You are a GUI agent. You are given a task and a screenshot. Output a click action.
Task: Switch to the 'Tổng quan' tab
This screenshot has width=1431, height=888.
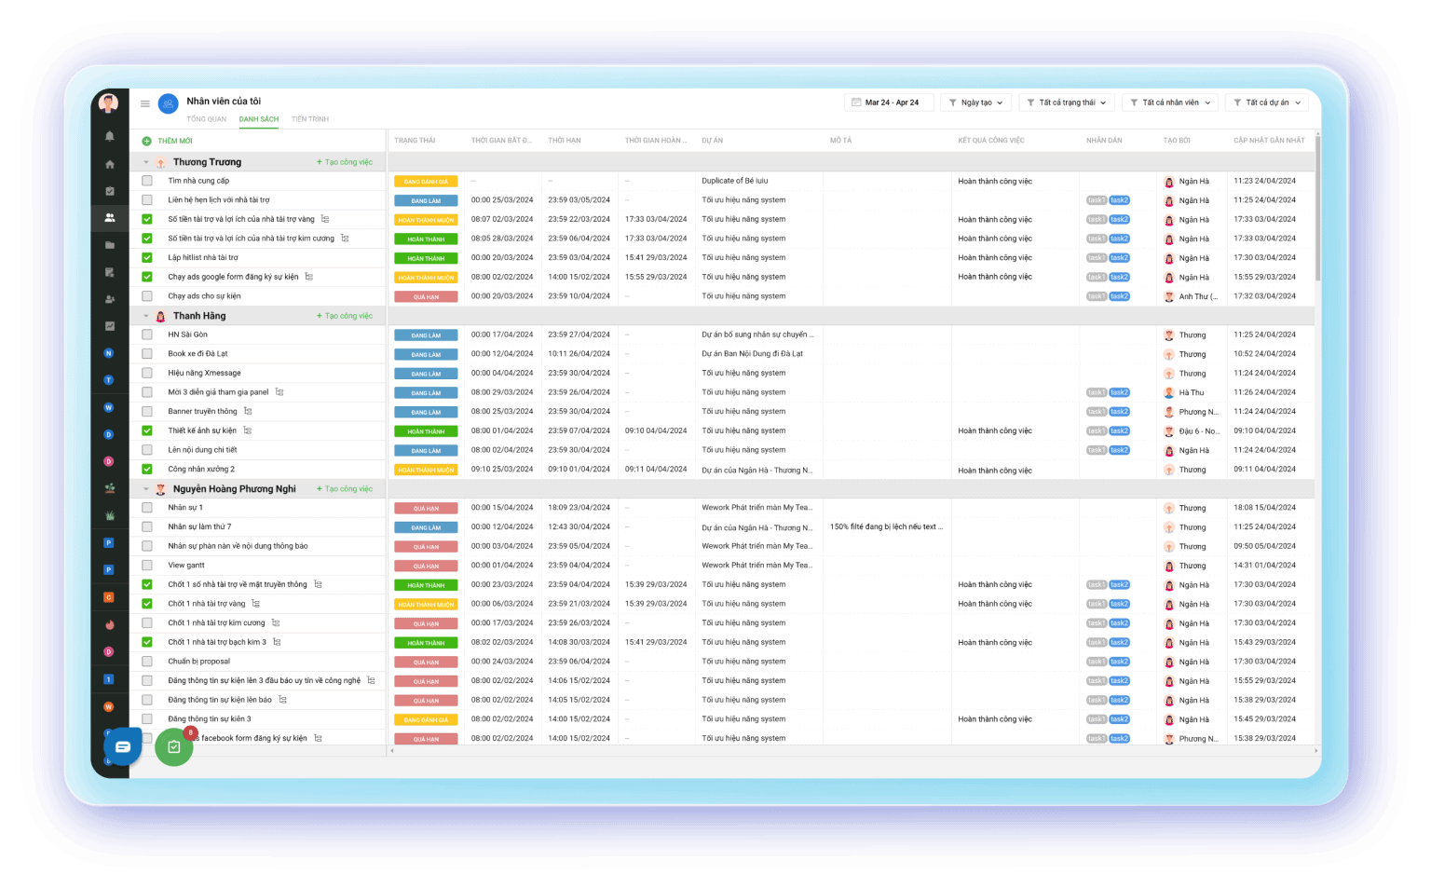pos(206,119)
